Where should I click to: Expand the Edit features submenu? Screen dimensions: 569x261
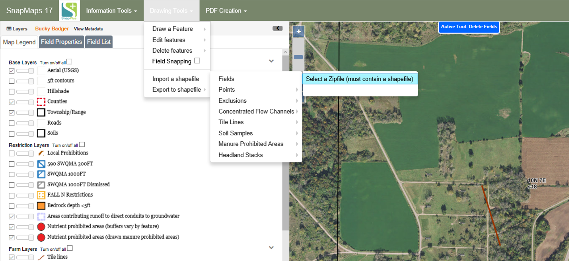pyautogui.click(x=177, y=40)
